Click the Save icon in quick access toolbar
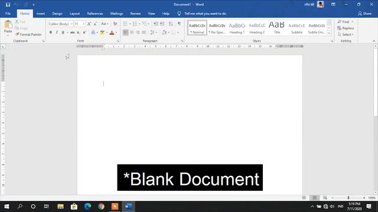The height and width of the screenshot is (212, 378). [8, 5]
